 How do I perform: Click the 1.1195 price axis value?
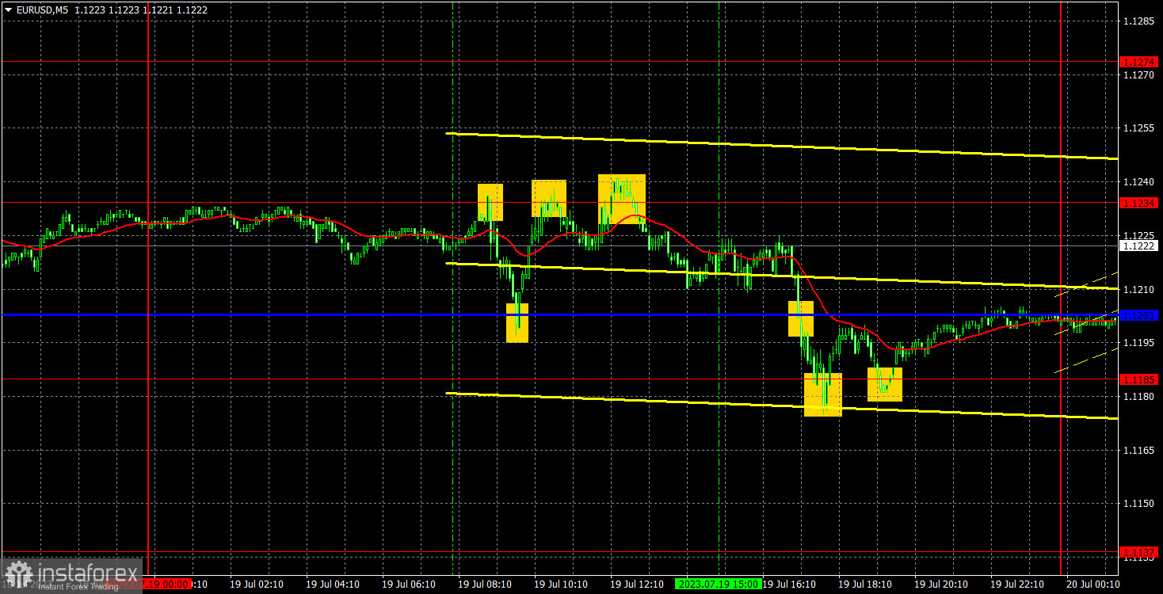pos(1138,342)
